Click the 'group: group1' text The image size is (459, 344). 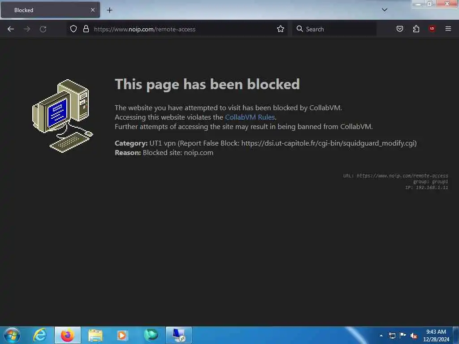[430, 182]
